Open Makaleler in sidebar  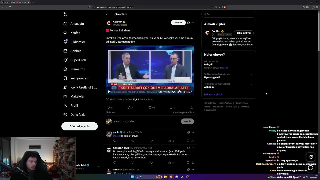[74, 96]
